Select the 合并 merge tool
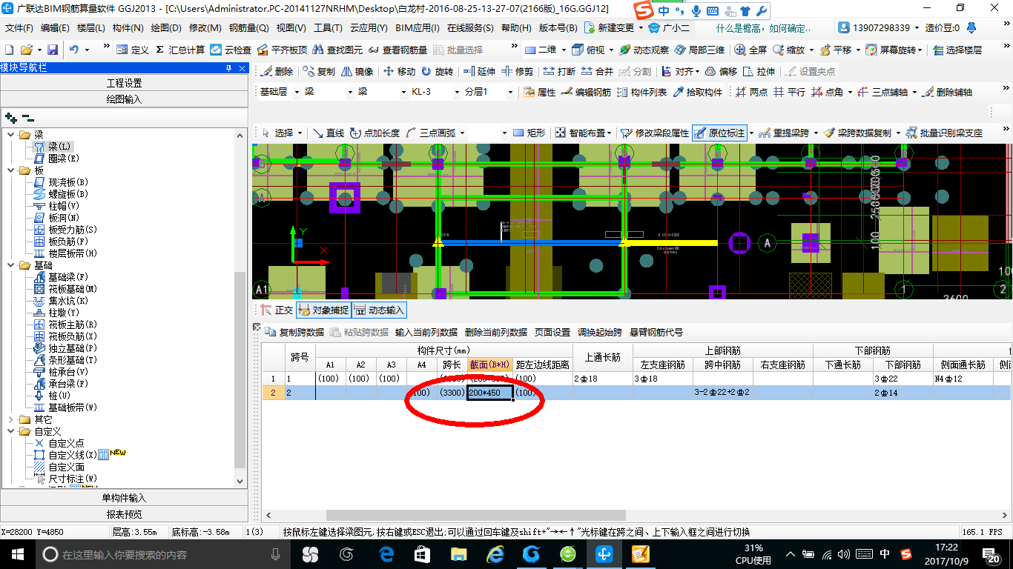 (x=598, y=71)
